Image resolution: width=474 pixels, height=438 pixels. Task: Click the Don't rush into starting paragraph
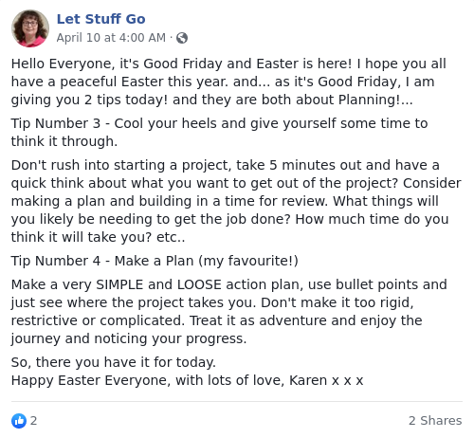tap(236, 201)
